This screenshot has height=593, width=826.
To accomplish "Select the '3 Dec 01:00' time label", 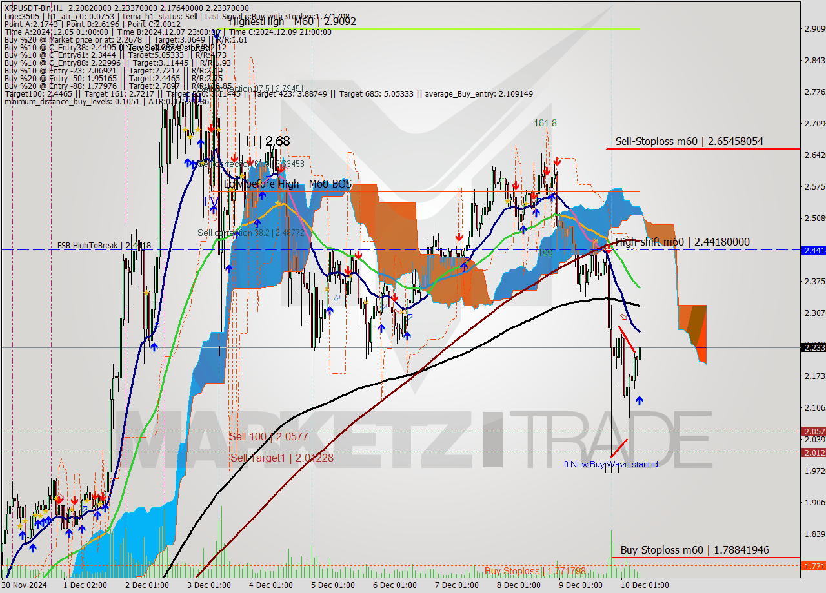I will (x=209, y=585).
